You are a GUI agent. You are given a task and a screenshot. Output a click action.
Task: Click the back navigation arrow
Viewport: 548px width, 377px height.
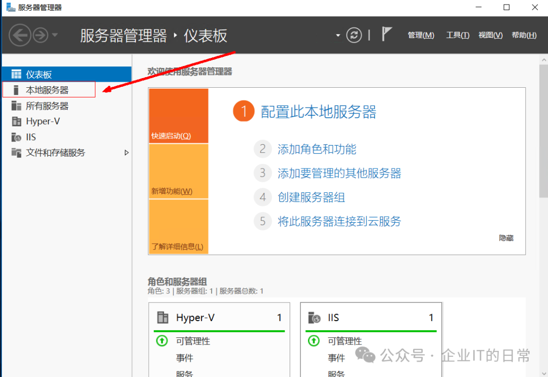[20, 35]
